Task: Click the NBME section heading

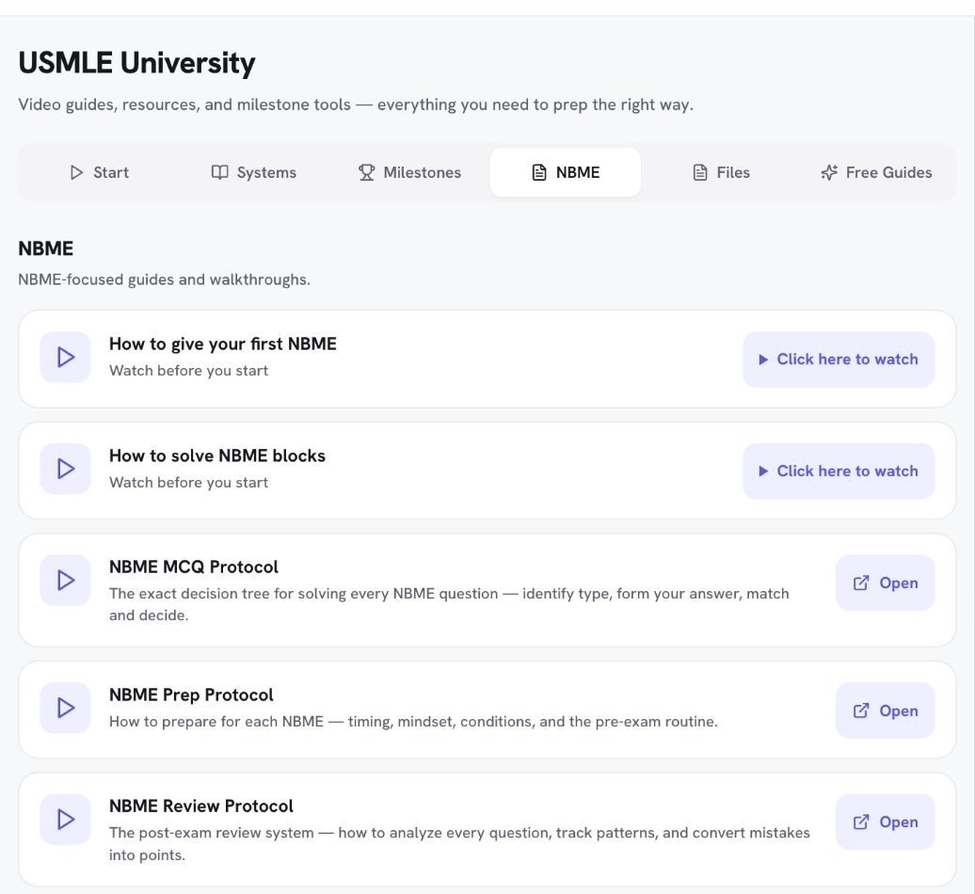Action: pyautogui.click(x=45, y=248)
